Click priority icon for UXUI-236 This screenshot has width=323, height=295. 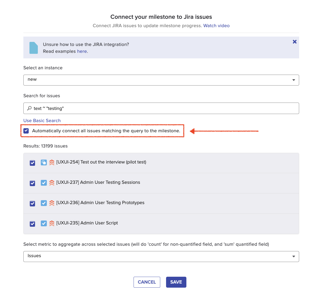(x=52, y=203)
